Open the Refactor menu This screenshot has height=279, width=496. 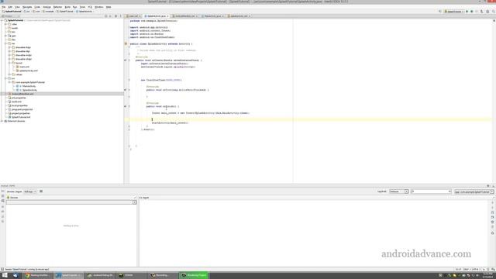click(x=57, y=7)
